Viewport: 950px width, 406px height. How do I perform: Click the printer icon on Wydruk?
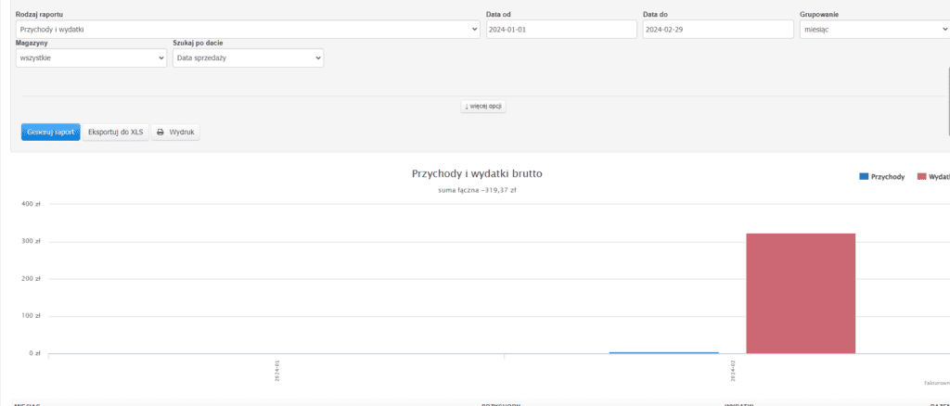tap(160, 133)
